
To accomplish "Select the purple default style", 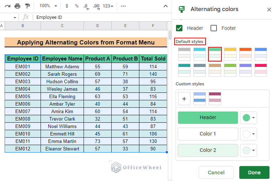I will tap(245, 70).
